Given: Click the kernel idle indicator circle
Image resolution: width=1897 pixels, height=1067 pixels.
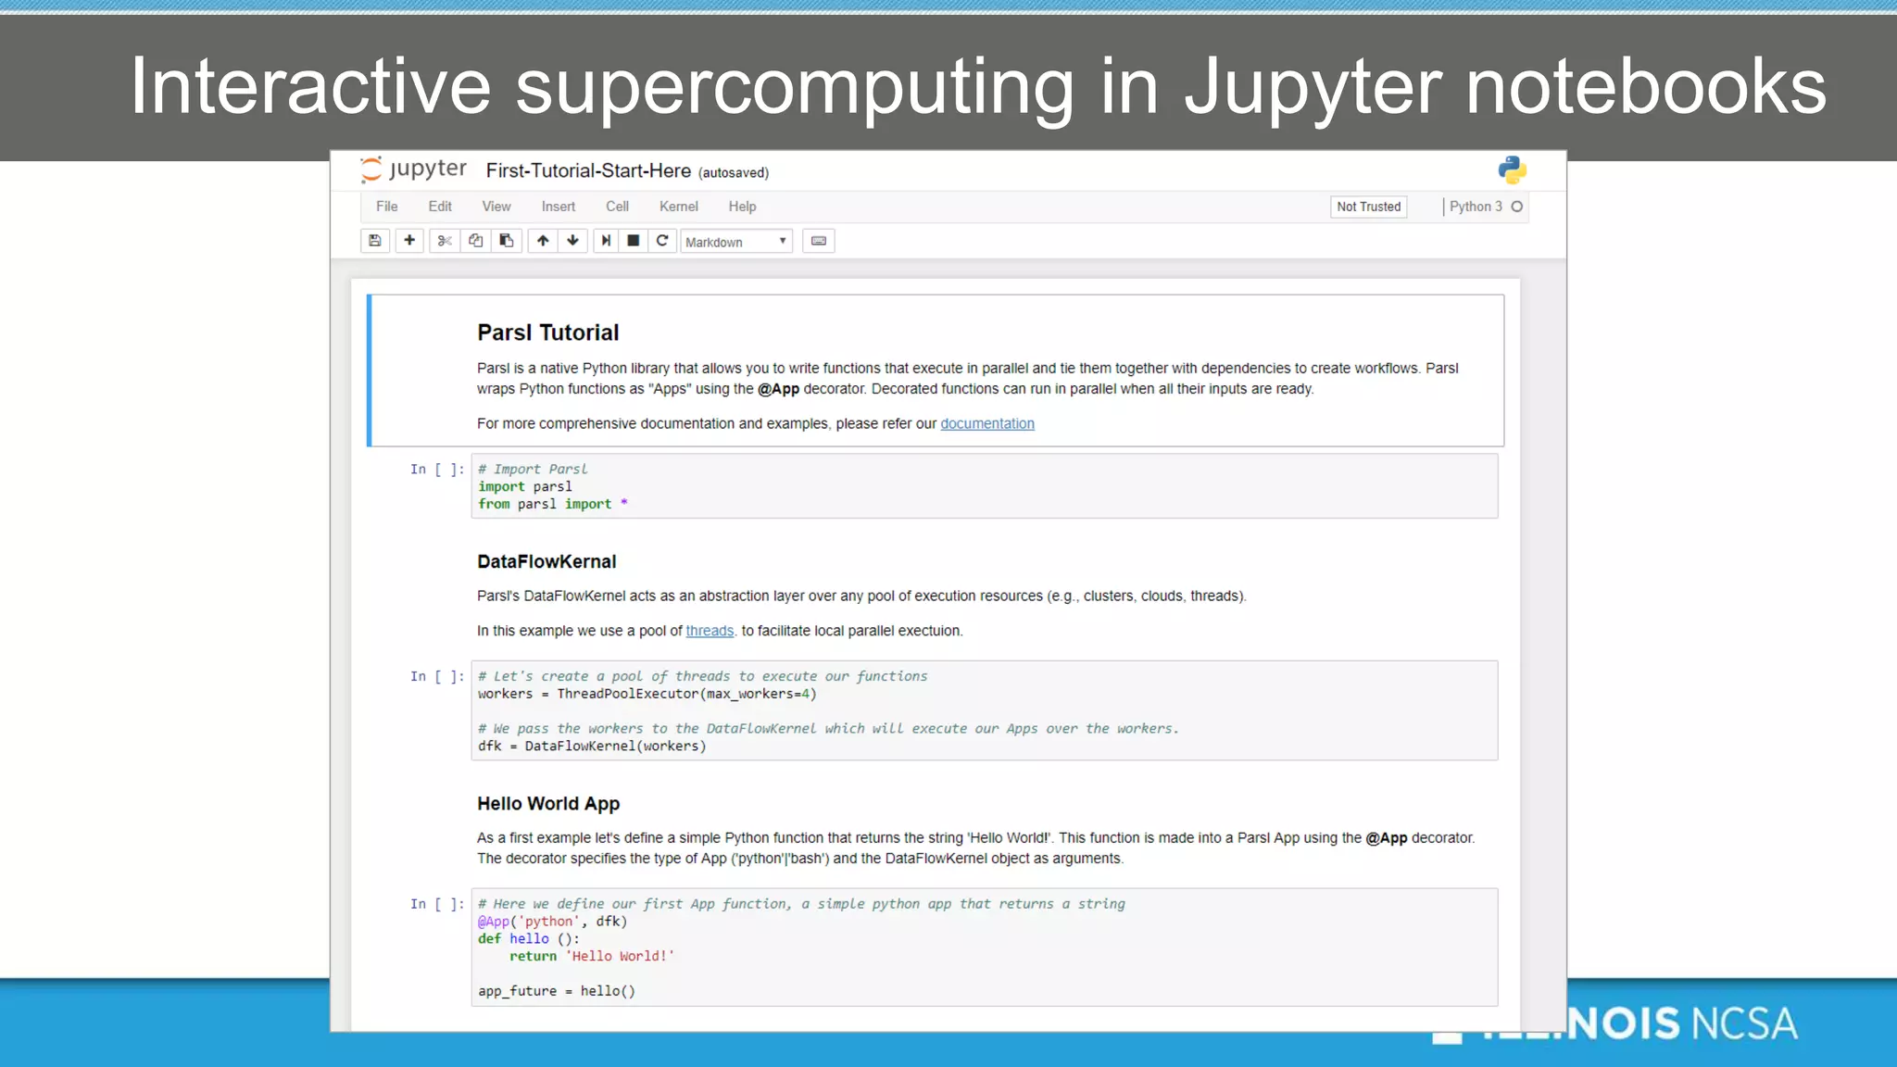Looking at the screenshot, I should click(1517, 207).
